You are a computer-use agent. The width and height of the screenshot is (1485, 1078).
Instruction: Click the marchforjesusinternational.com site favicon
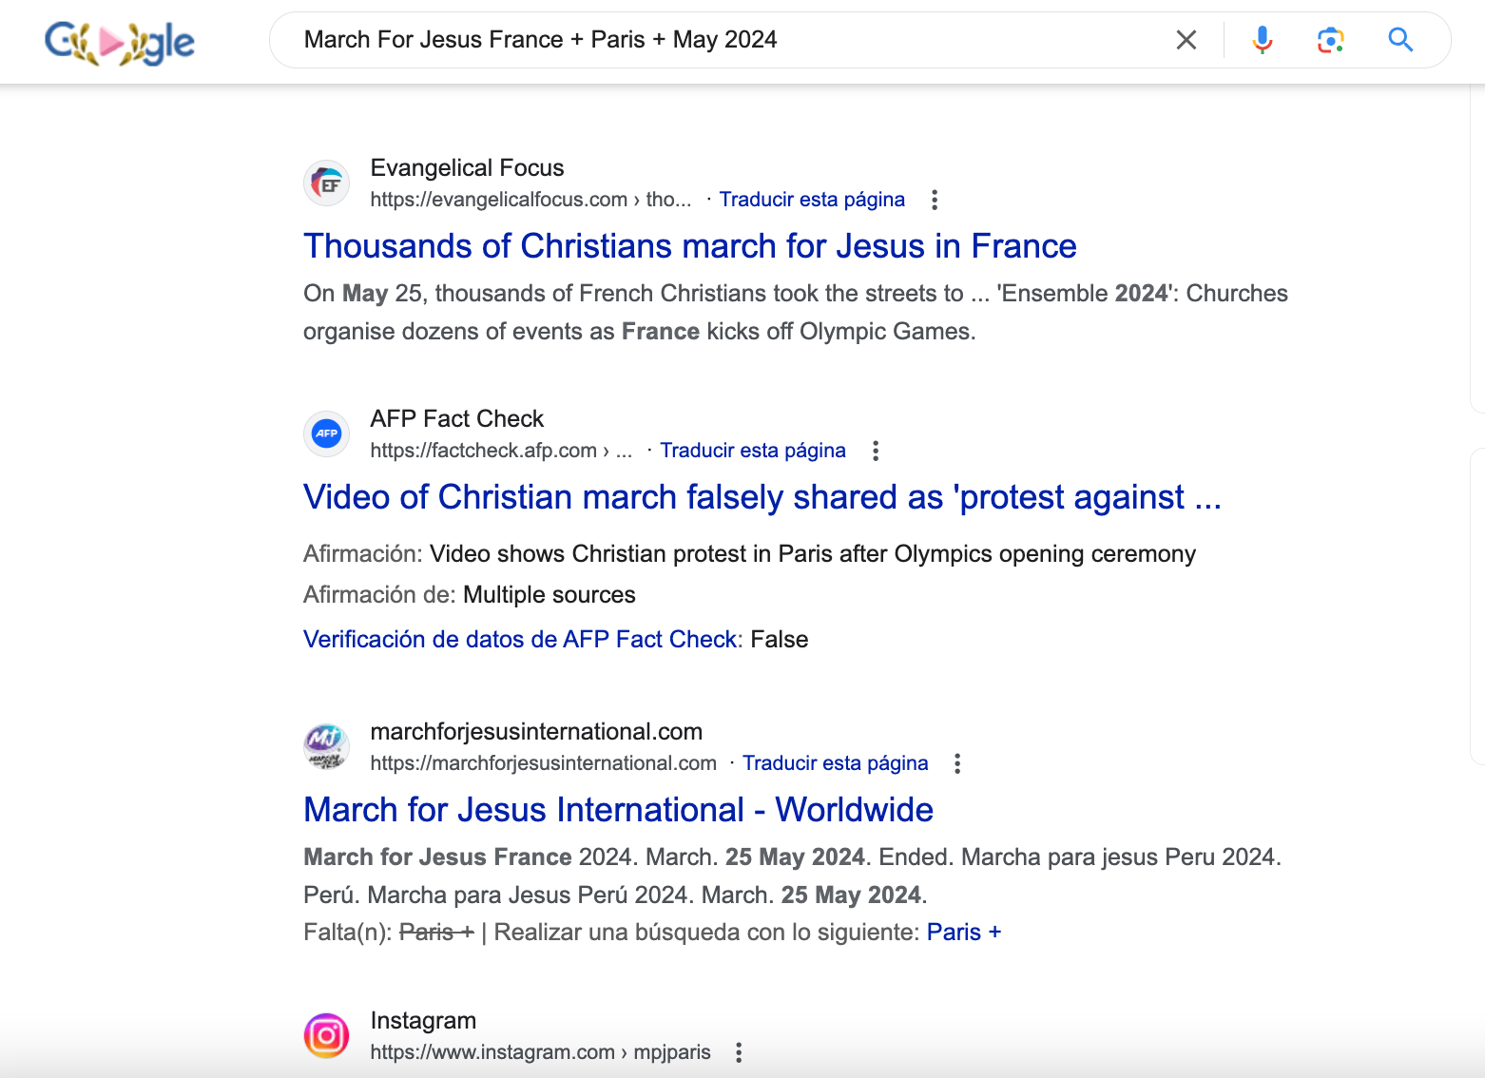(x=326, y=747)
